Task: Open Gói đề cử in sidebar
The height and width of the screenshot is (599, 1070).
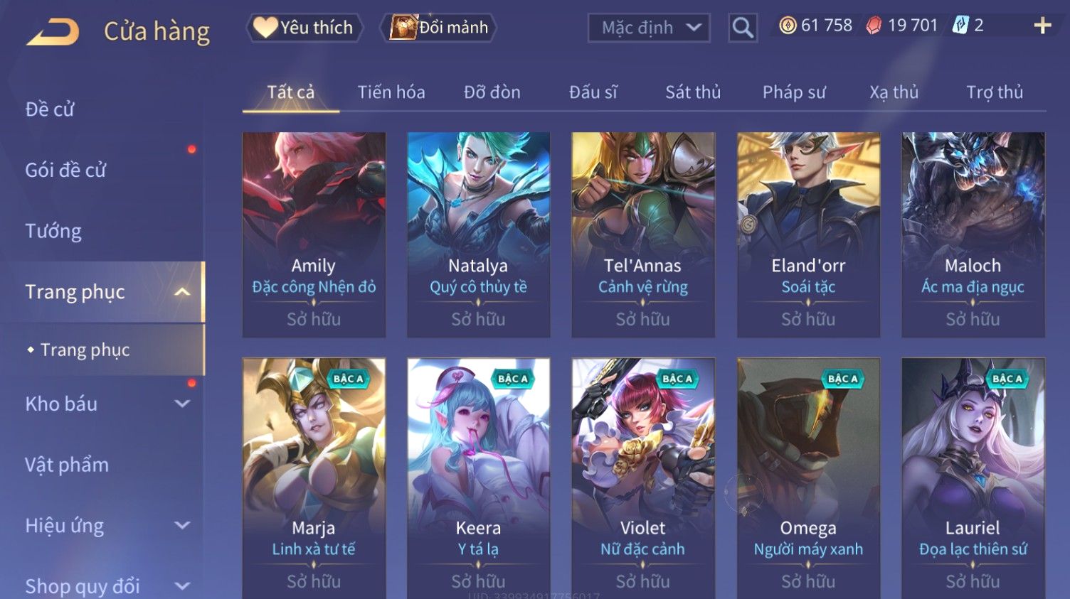Action: pos(65,170)
